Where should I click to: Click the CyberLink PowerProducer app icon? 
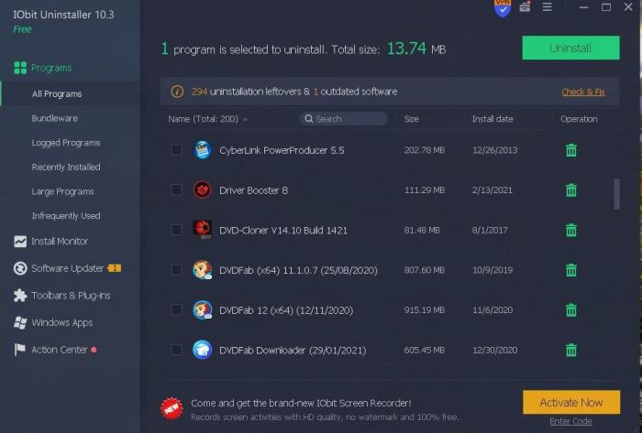[203, 150]
